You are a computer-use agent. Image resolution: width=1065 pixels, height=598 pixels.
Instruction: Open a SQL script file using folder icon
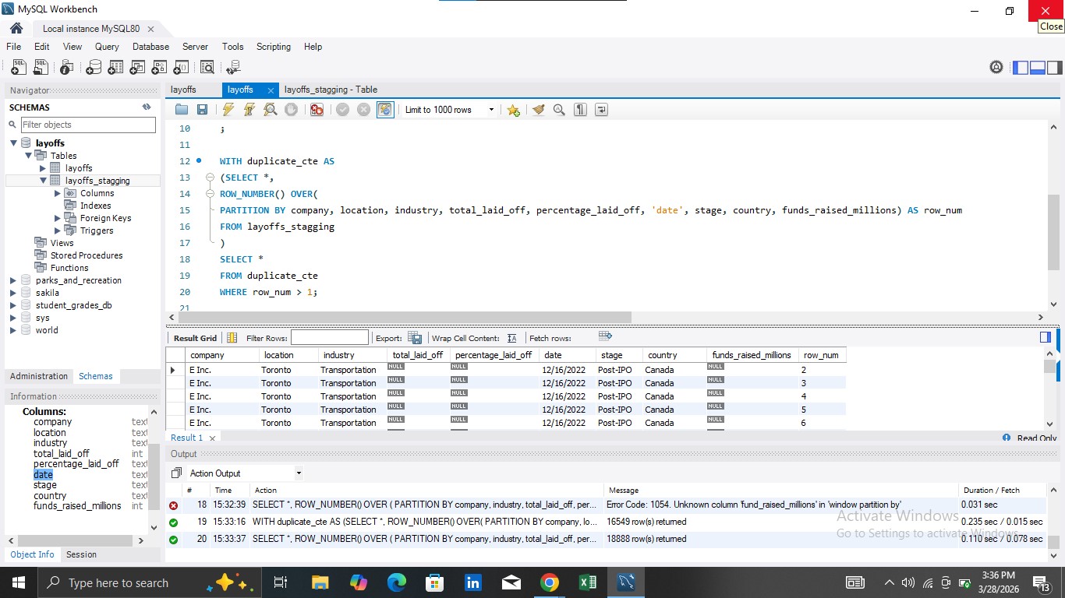[x=182, y=110]
